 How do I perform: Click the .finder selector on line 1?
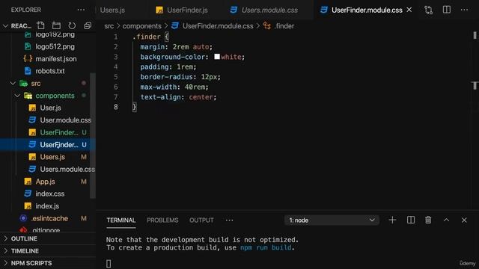(x=147, y=37)
